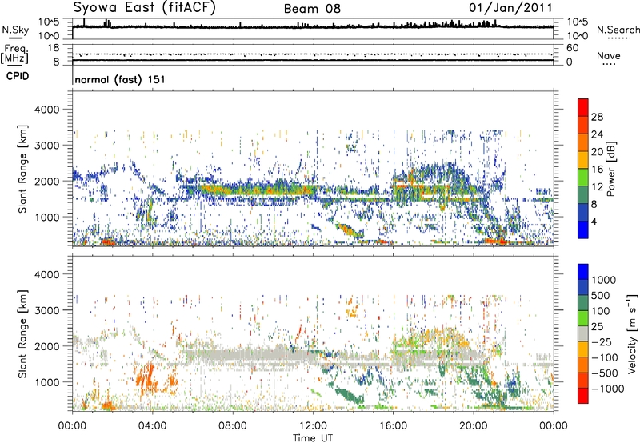Click the "-1000" velocity colorbar label
640x443 pixels.
point(608,389)
